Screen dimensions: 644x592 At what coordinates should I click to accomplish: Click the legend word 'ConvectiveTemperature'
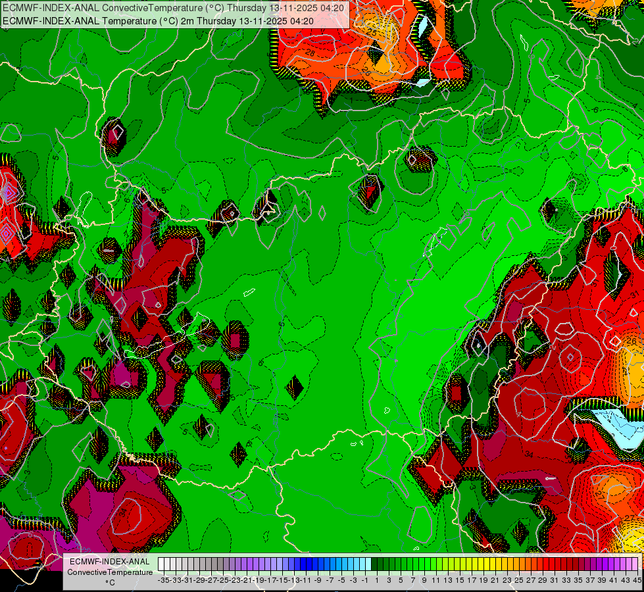[x=110, y=572]
